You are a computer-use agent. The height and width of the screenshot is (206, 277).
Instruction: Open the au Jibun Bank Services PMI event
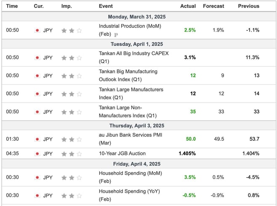(131, 139)
